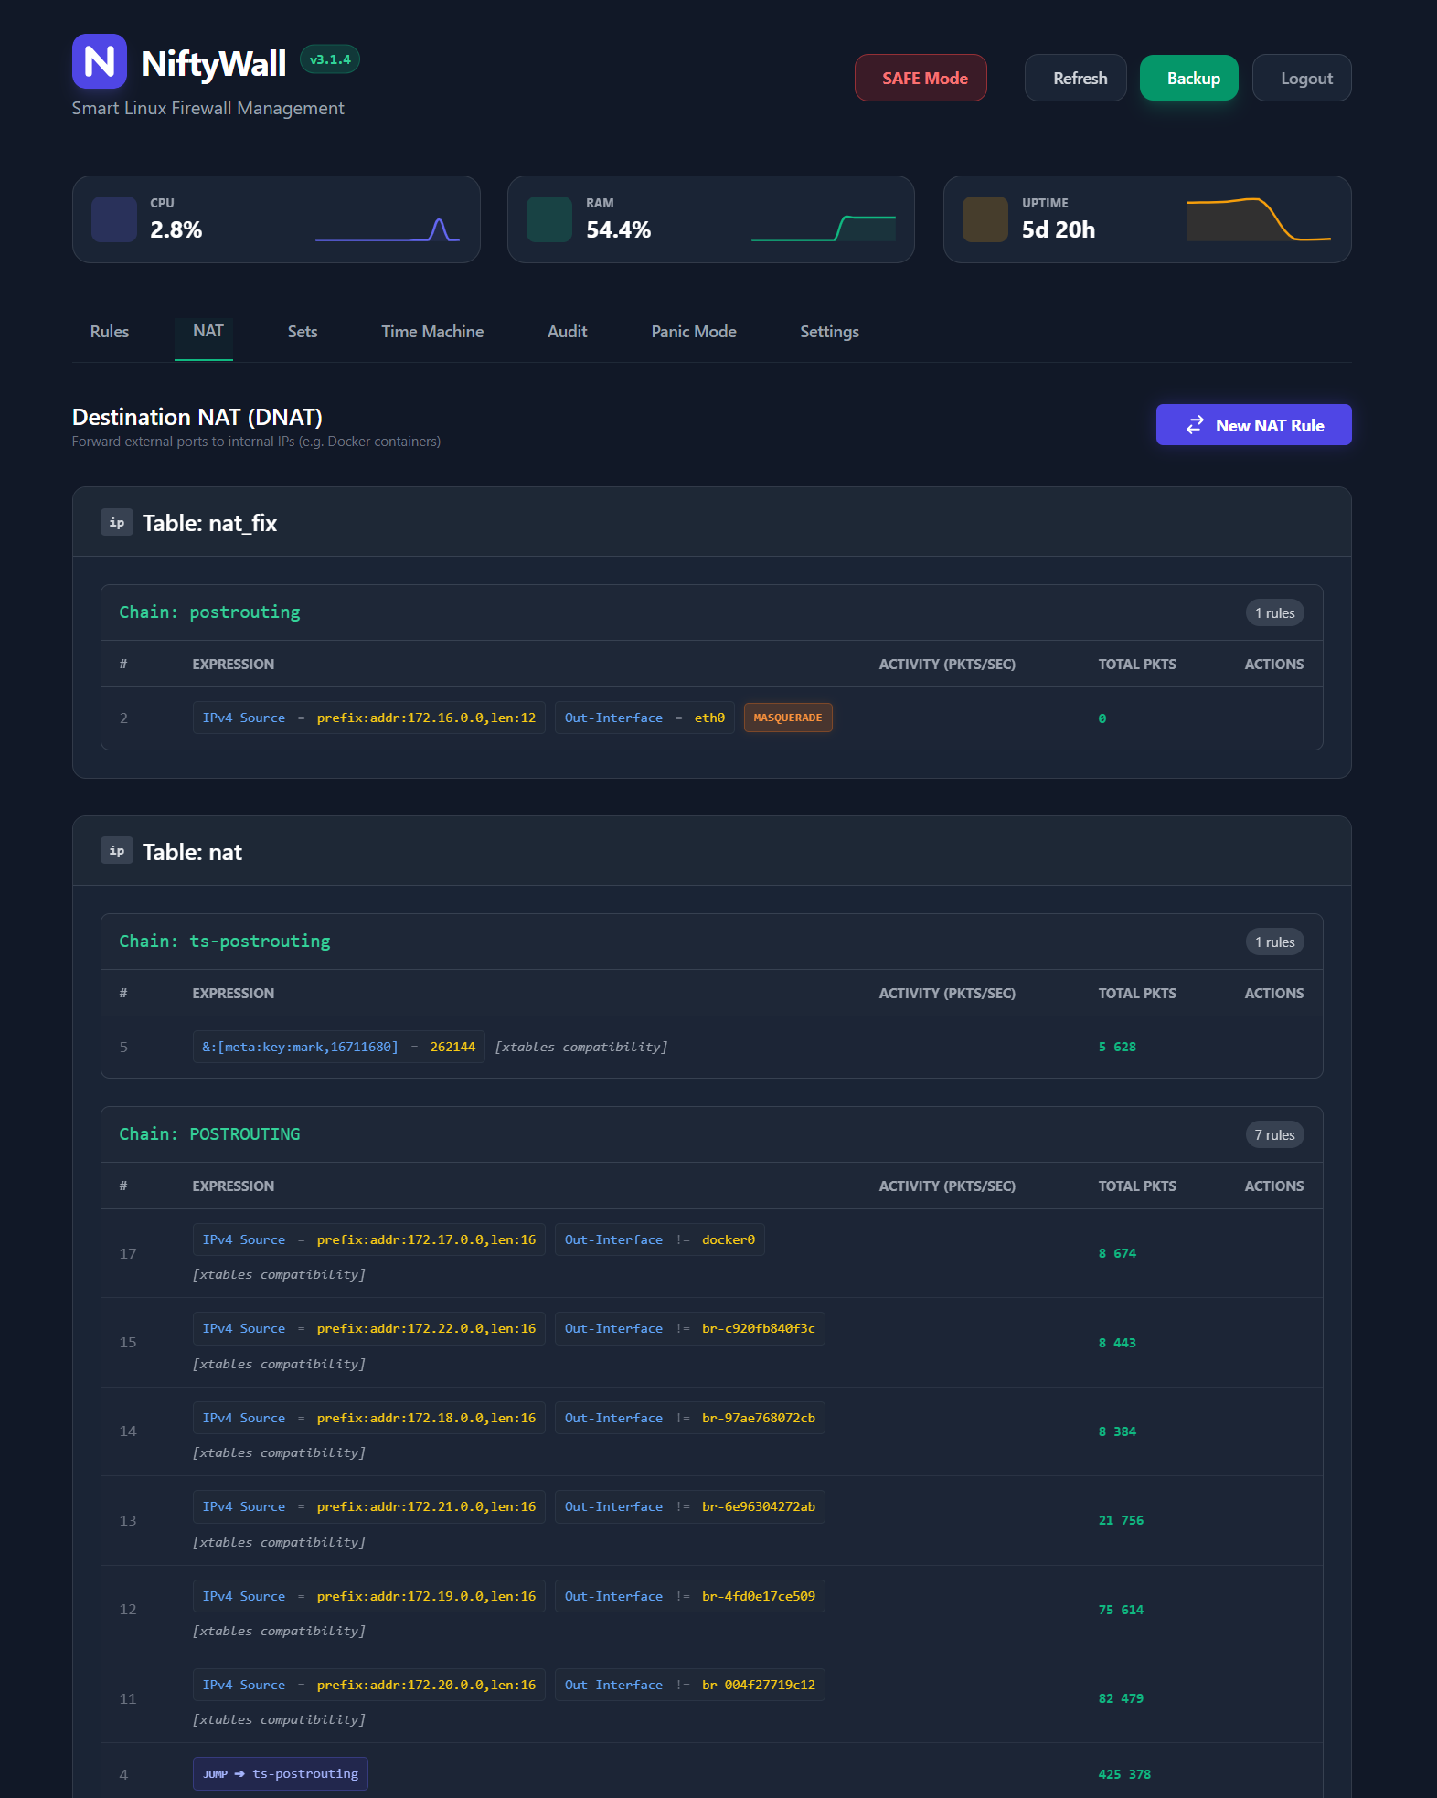Click the CPU stat icon square
Image resolution: width=1437 pixels, height=1798 pixels.
click(114, 219)
